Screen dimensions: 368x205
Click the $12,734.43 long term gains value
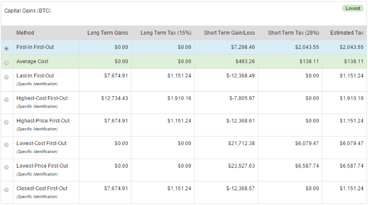[115, 98]
